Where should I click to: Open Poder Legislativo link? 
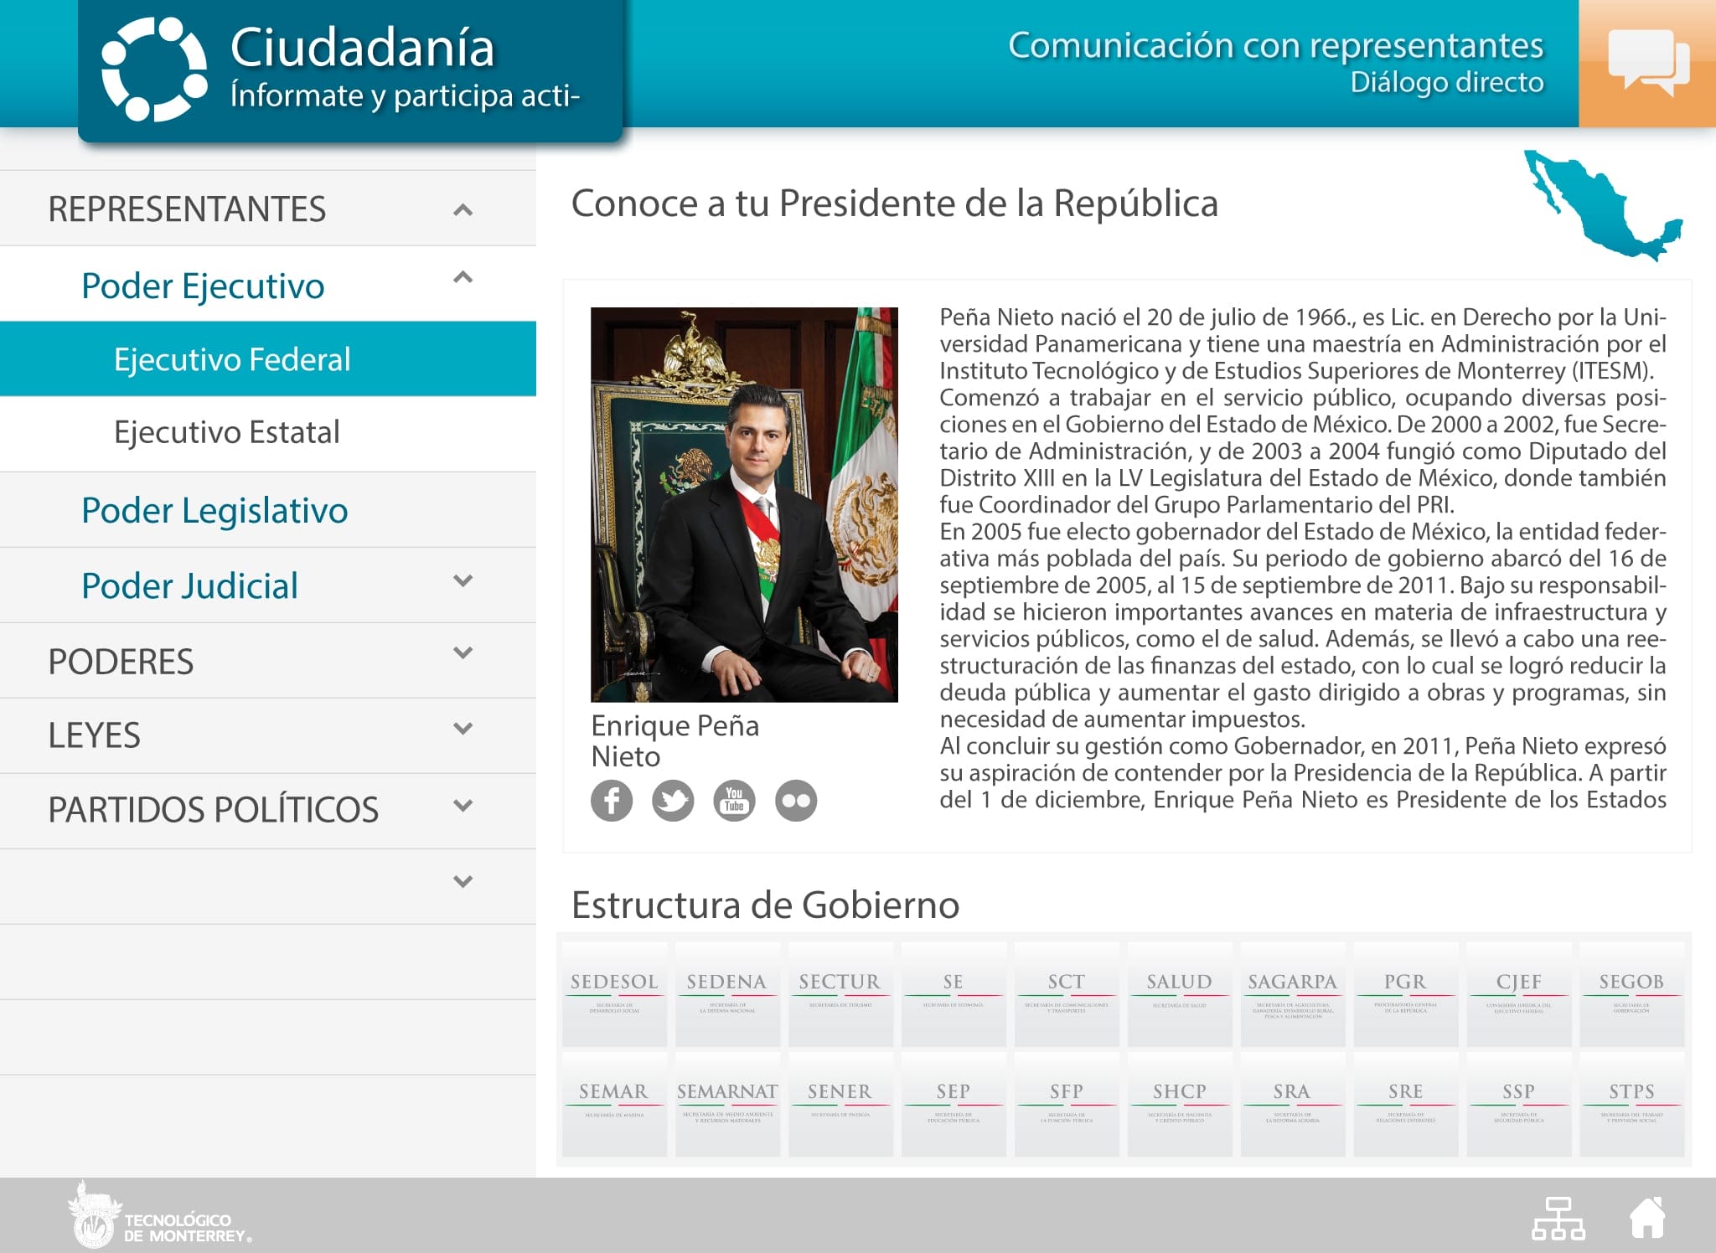(x=214, y=510)
